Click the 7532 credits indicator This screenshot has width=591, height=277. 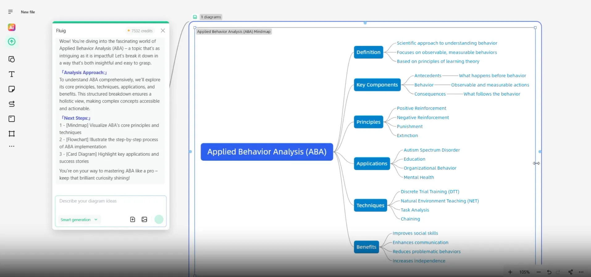(x=140, y=31)
